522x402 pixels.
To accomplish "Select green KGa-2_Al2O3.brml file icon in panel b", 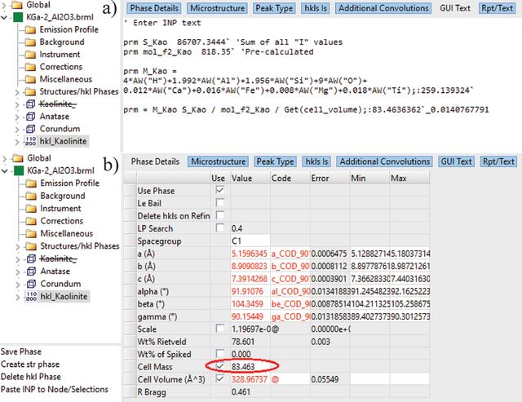I will [x=19, y=170].
